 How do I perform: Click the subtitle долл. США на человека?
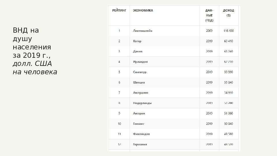[x=35, y=68]
